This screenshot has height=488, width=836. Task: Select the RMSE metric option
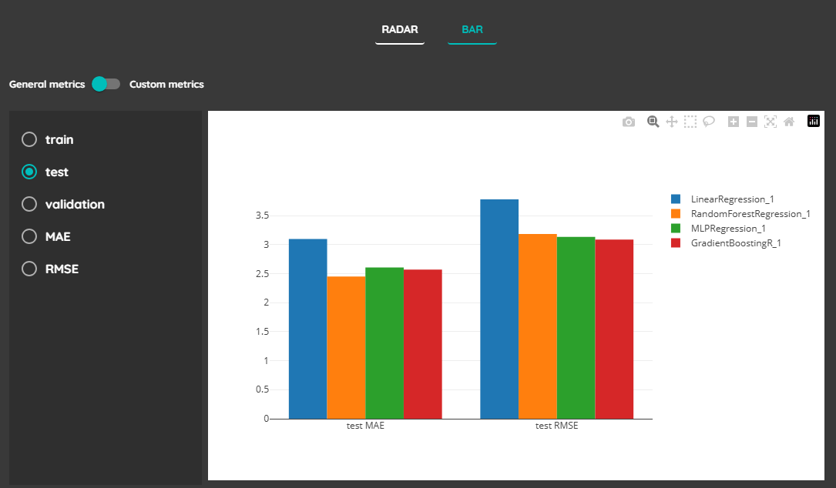[29, 269]
